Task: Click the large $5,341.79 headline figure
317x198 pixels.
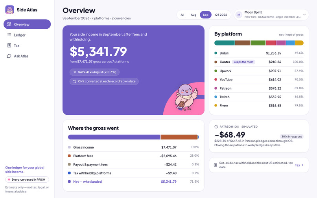Action: [98, 51]
